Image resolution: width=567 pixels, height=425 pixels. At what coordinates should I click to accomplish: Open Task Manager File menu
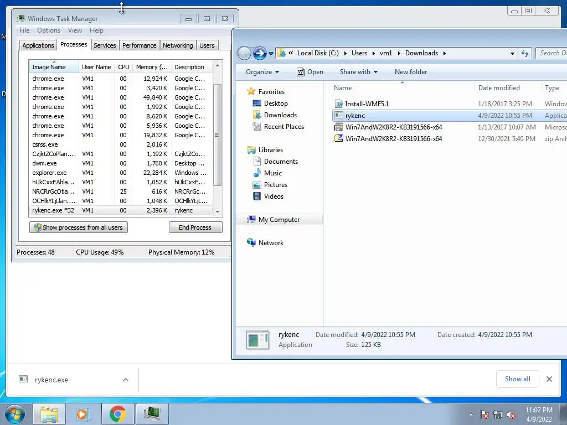(24, 30)
